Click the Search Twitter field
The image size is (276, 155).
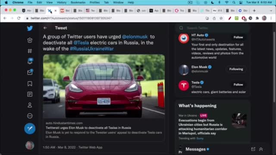213,28
